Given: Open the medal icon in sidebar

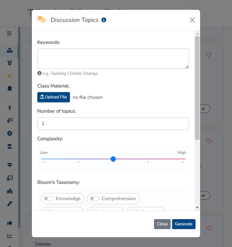Looking at the screenshot, I should (9, 63).
